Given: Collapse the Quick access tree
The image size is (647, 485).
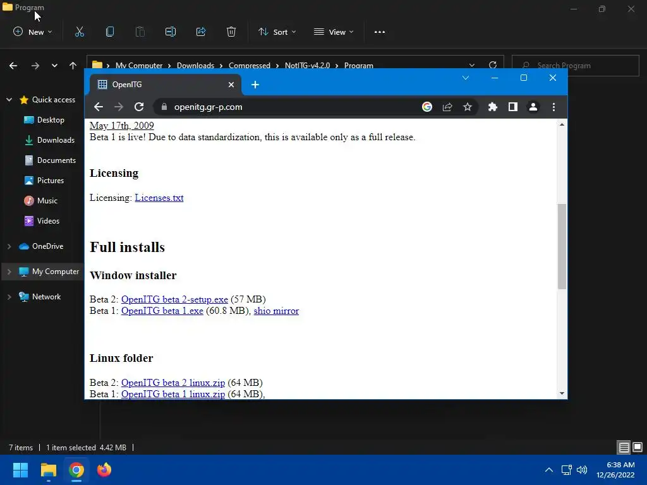Looking at the screenshot, I should [x=9, y=99].
